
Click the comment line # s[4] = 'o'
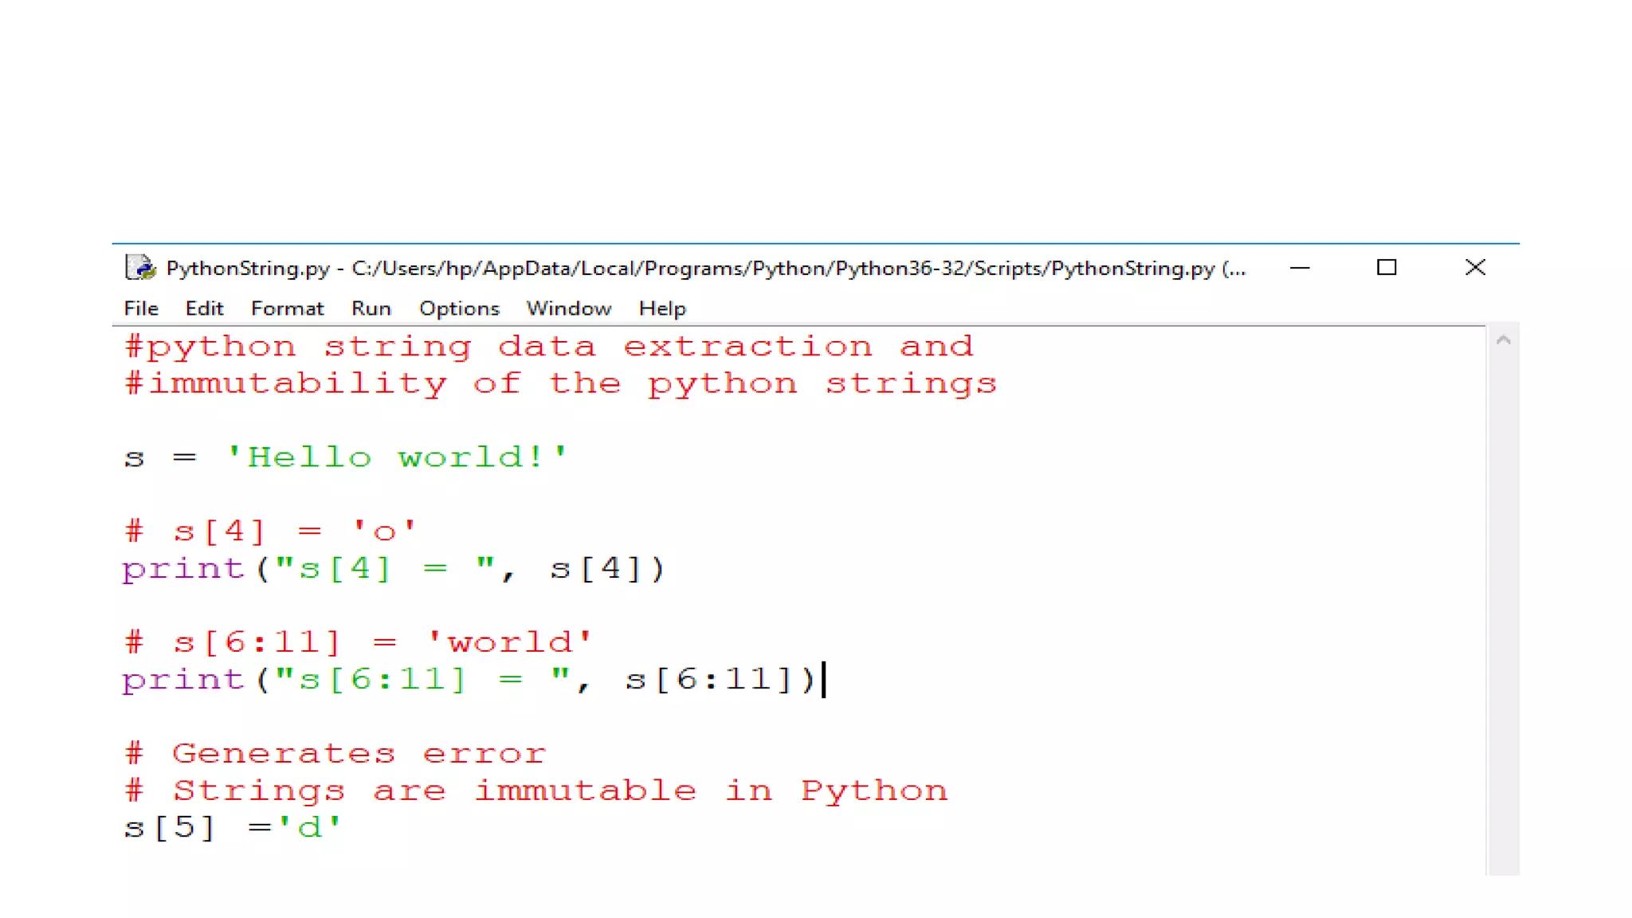point(270,531)
